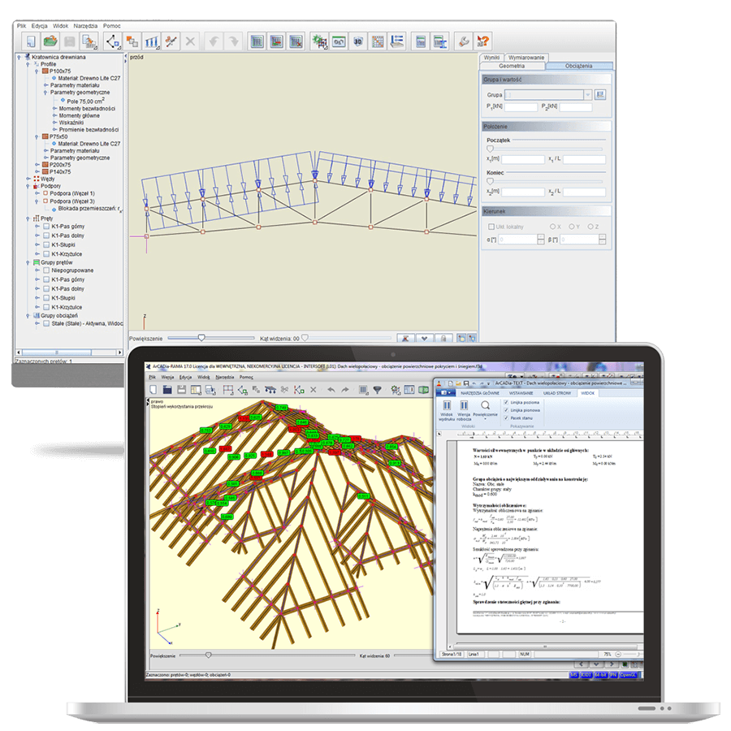Screen dimensions: 731x731
Task: Tick the K1-Pas górny checkbox under Pręty
Action: click(x=46, y=226)
